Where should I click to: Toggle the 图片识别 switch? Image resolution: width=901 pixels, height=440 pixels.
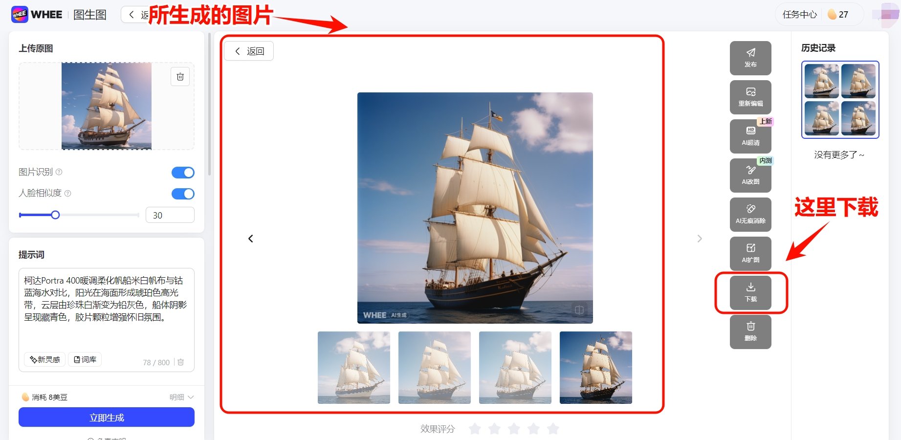point(183,173)
